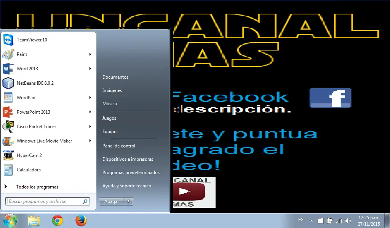Open HyperCam 2 camera icon
Image resolution: width=390 pixels, height=228 pixels.
tap(8, 155)
